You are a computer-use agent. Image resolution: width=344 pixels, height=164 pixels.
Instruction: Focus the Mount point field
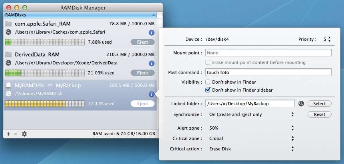point(268,53)
